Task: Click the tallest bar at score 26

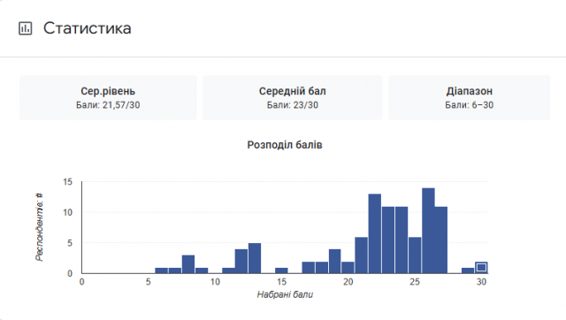Action: [x=428, y=231]
